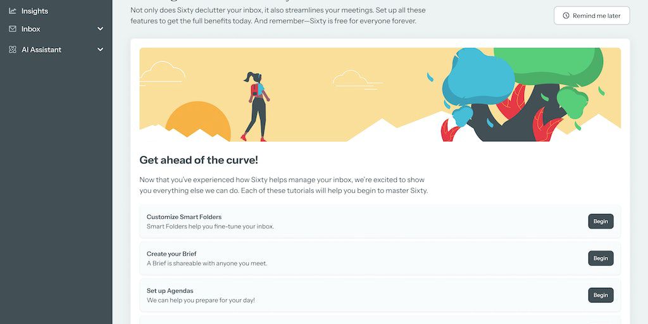Click the Create your Brief row

[380, 258]
